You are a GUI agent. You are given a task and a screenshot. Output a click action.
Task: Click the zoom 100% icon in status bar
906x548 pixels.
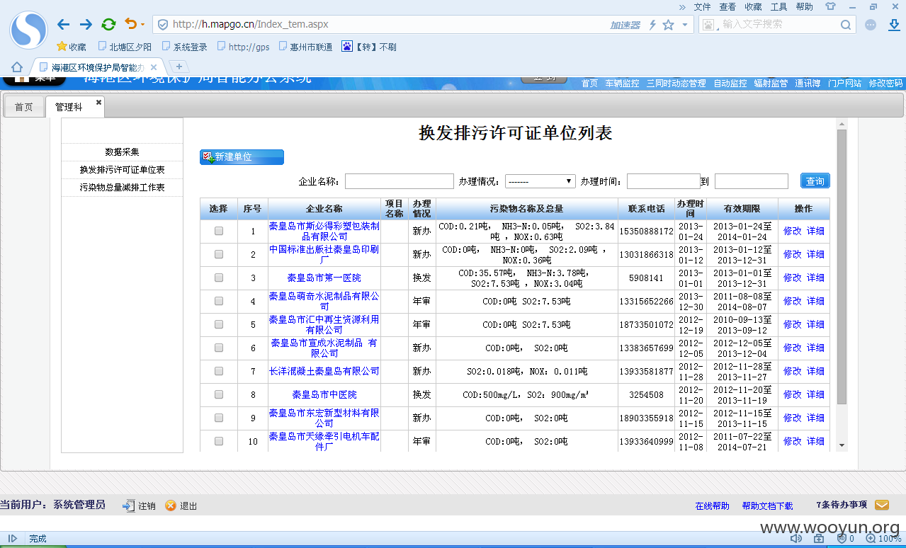coord(870,539)
